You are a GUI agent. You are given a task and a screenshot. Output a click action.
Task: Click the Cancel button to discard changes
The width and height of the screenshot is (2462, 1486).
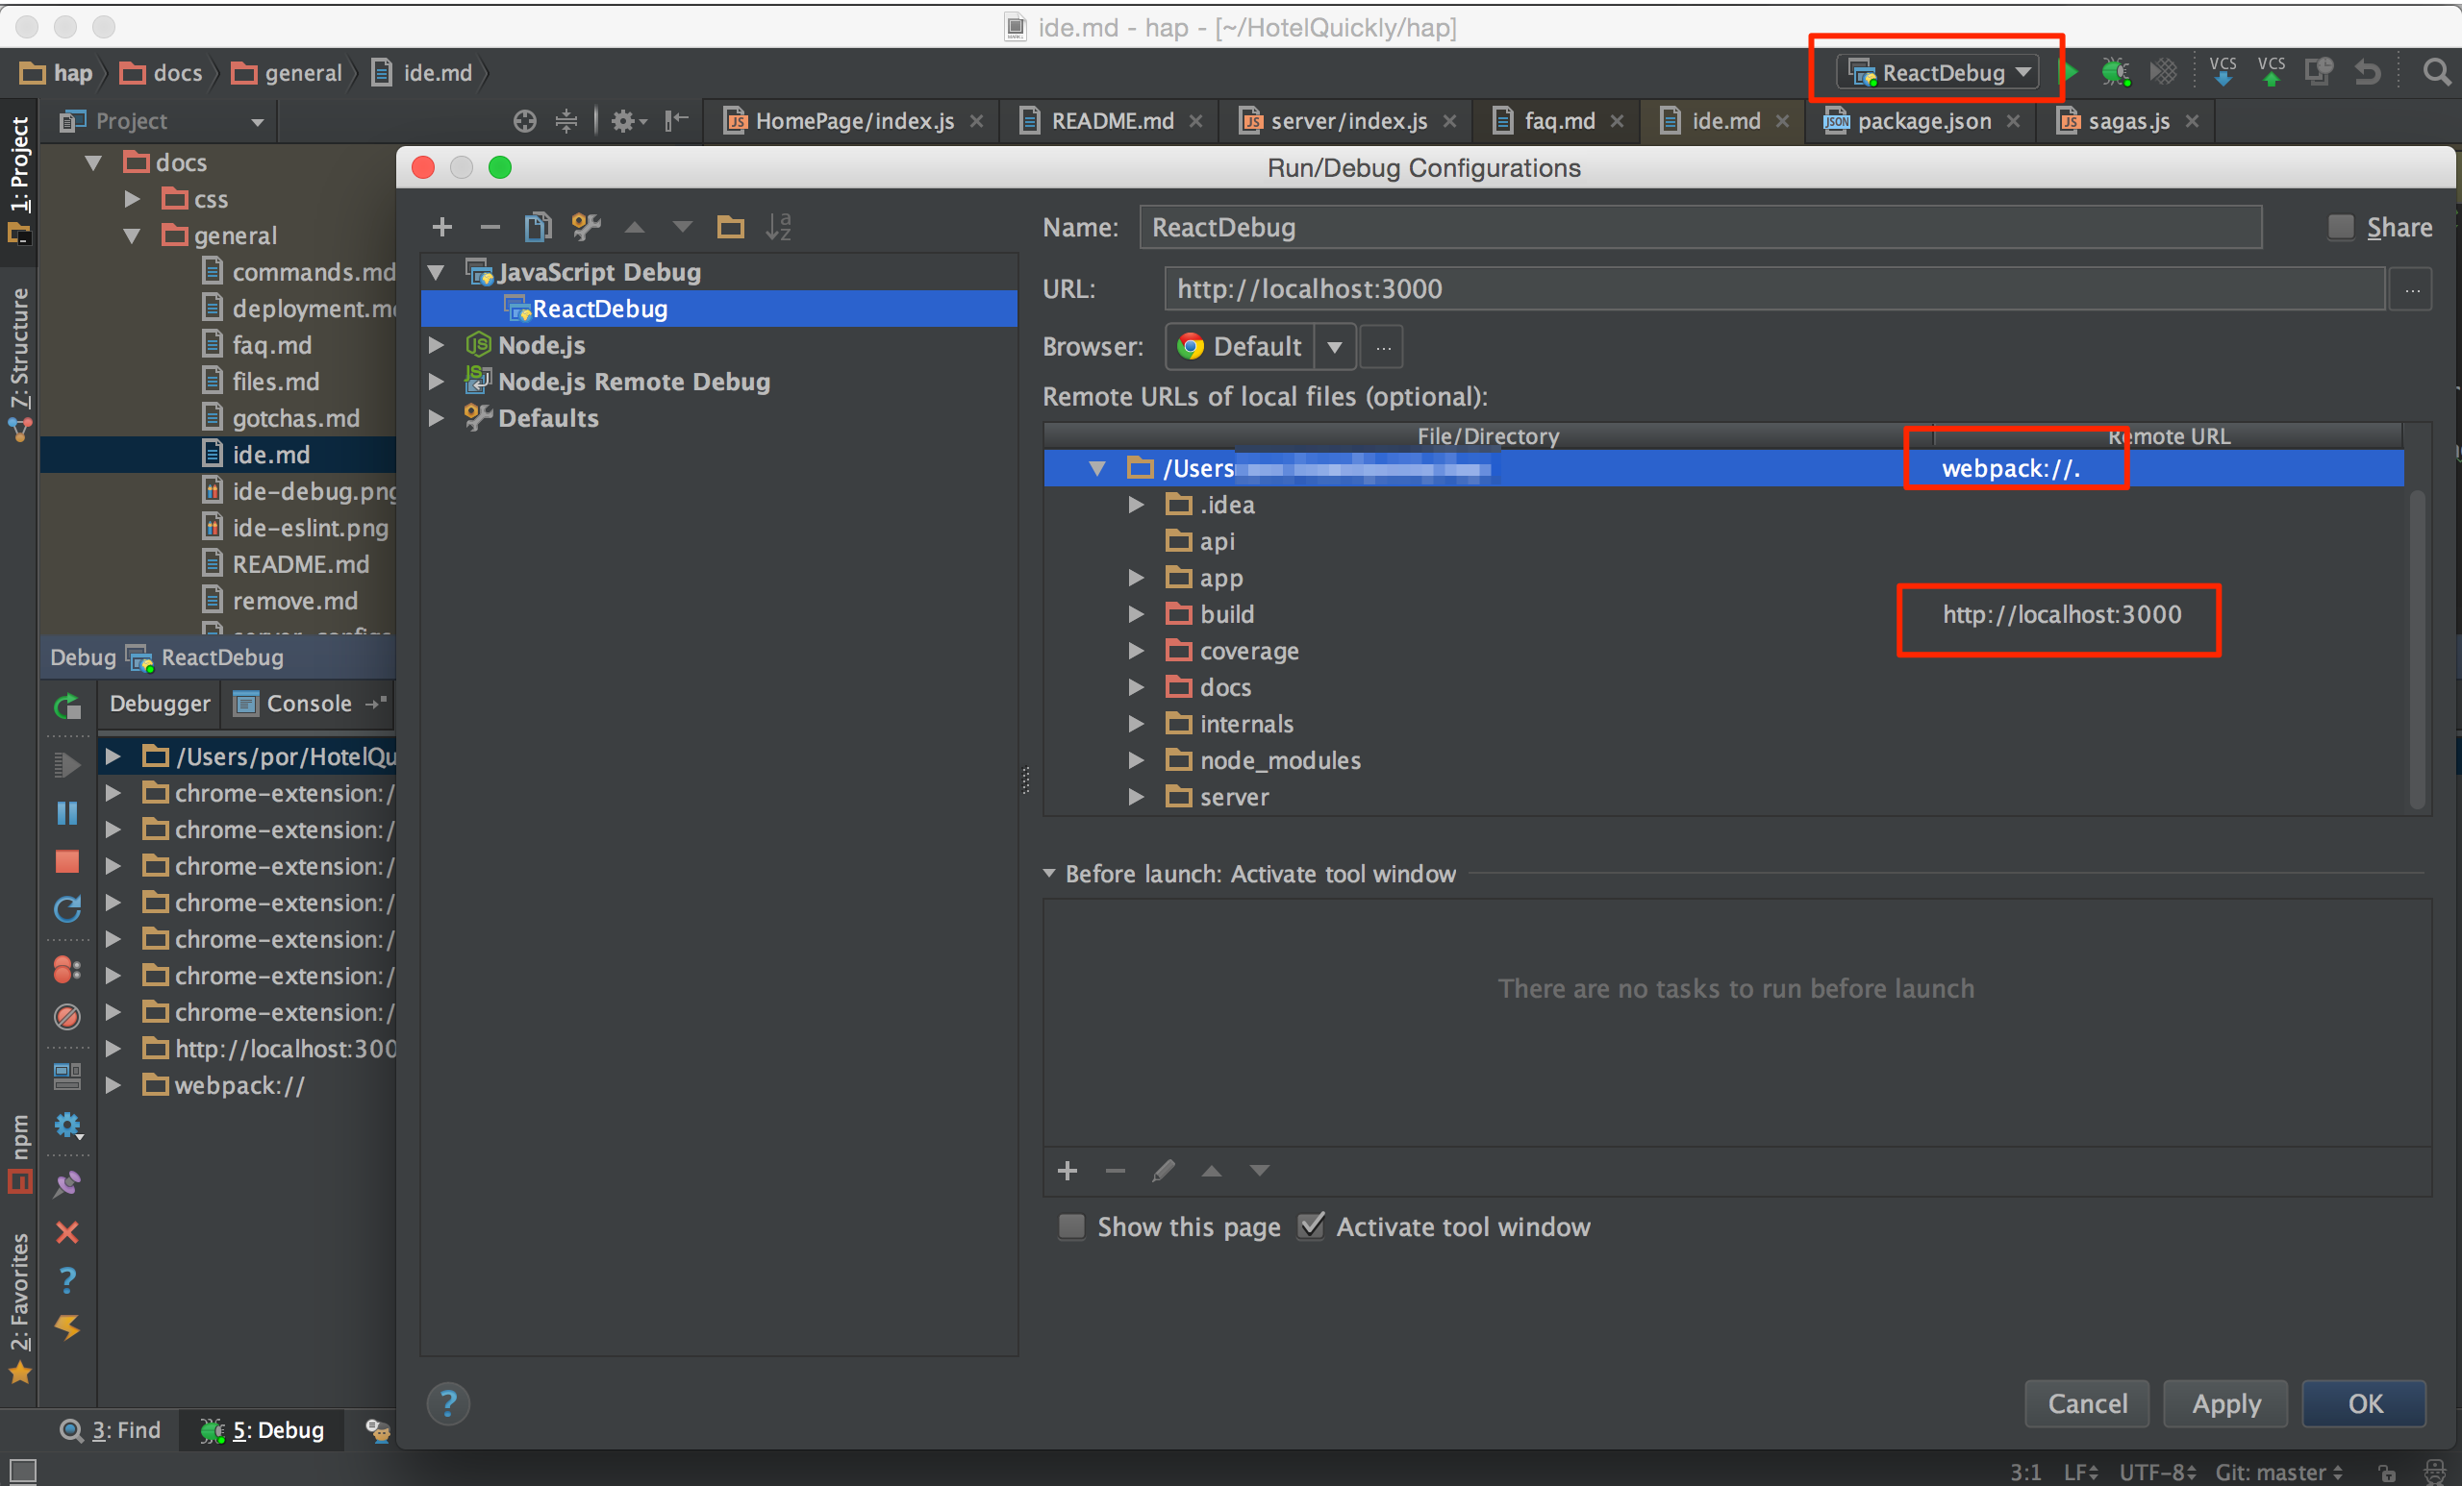pyautogui.click(x=2089, y=1401)
